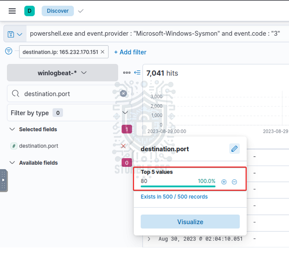289x256 pixels.
Task: Open the filter options circle icon
Action: (x=9, y=51)
